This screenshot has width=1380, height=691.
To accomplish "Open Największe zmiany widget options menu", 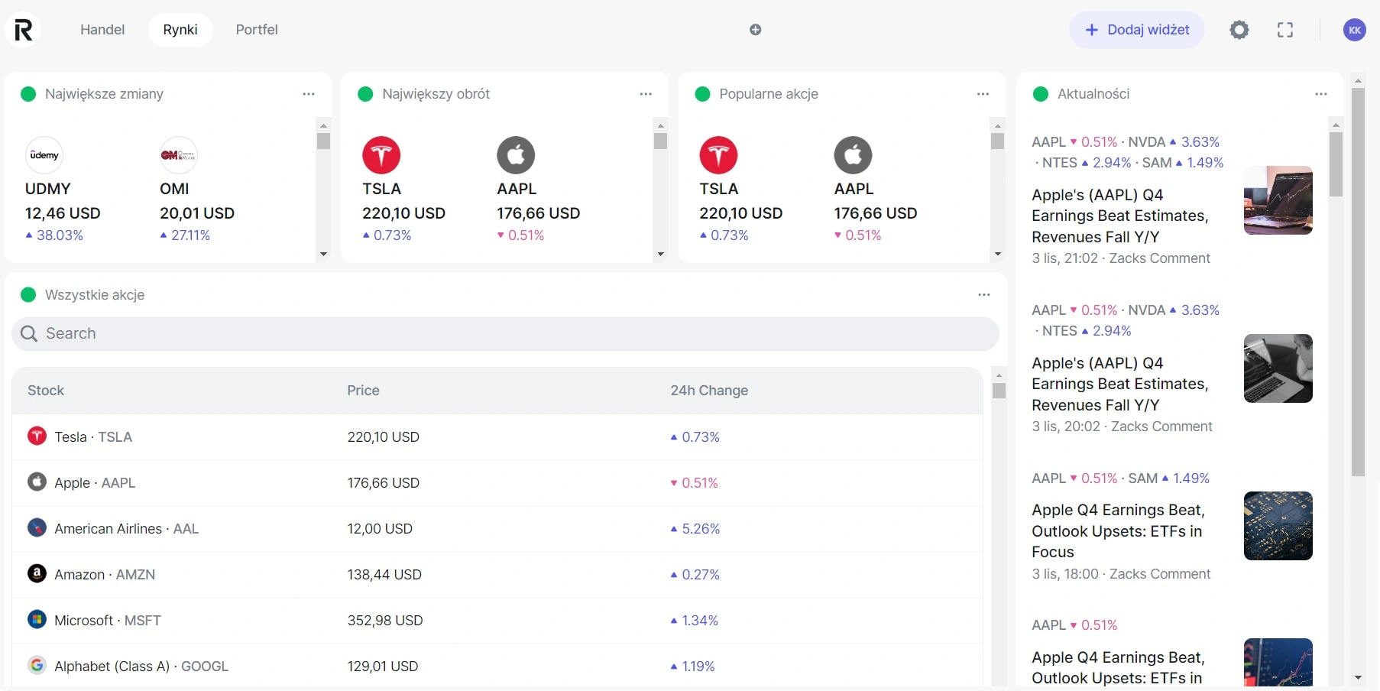I will [x=309, y=94].
